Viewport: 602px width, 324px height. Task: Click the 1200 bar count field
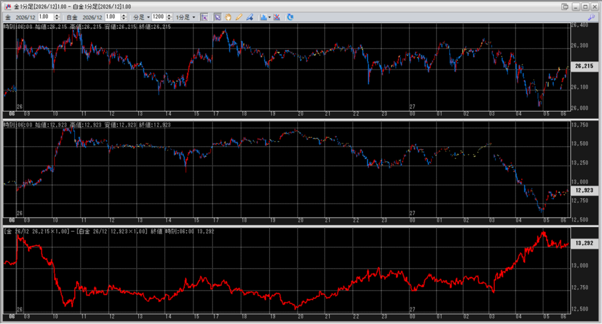coord(158,17)
